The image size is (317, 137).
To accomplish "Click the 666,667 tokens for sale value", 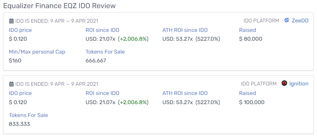I will (x=96, y=61).
